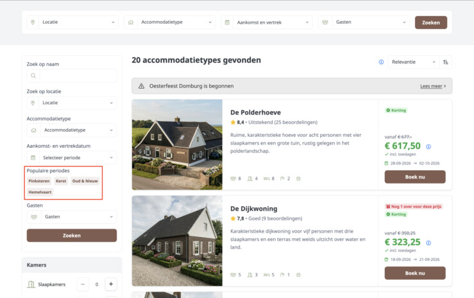Open the De Dijkwoning title

pyautogui.click(x=253, y=209)
